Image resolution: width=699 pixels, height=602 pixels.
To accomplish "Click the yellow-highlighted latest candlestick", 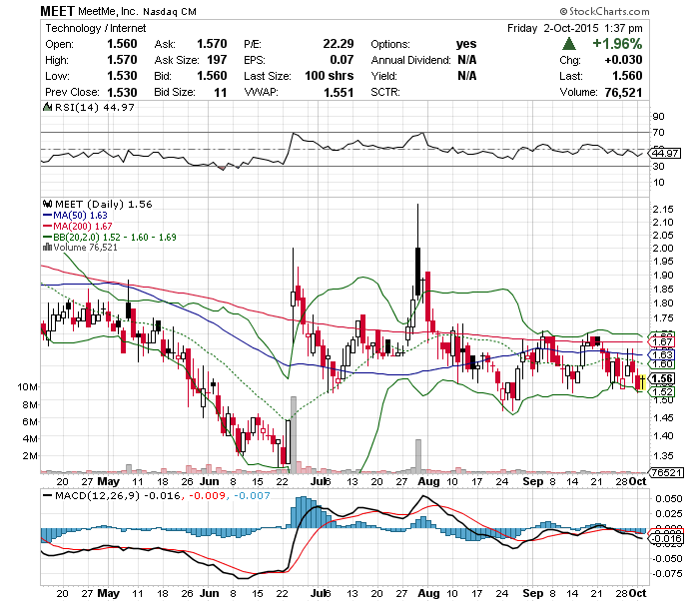I will point(641,382).
